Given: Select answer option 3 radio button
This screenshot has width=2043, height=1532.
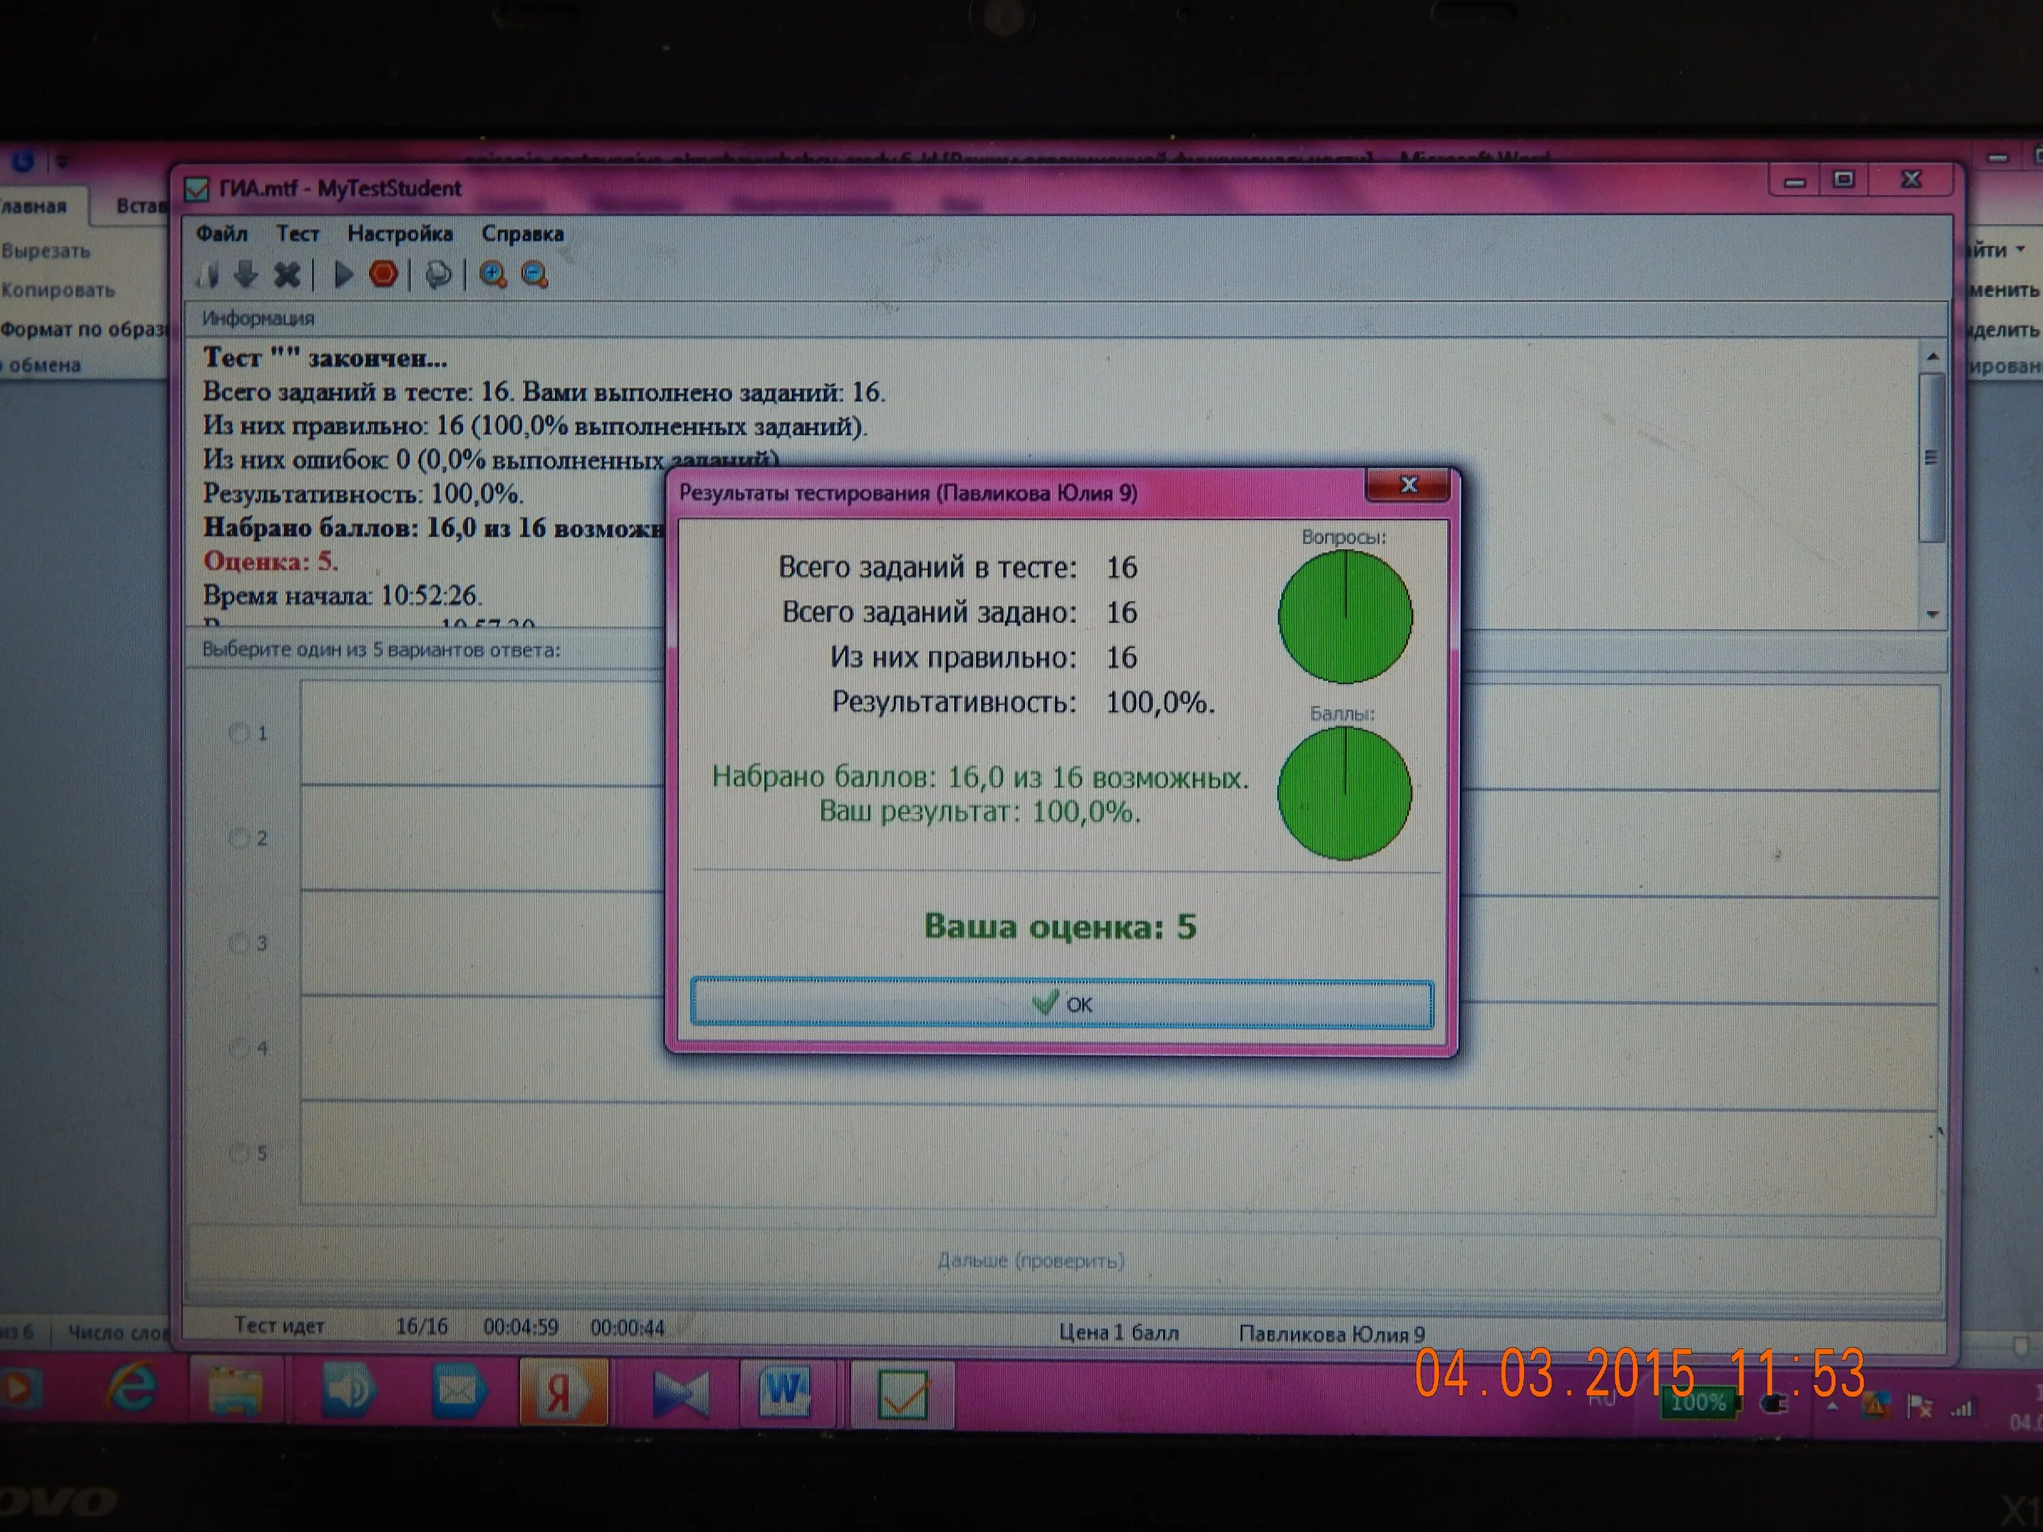Looking at the screenshot, I should 238,943.
